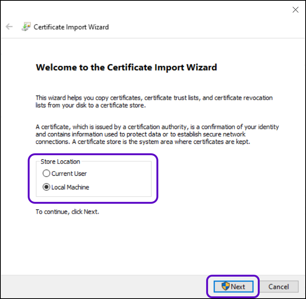Click the paragraph beginning "This wizard helps"
Screen dimensions: 306x299
pyautogui.click(x=154, y=101)
